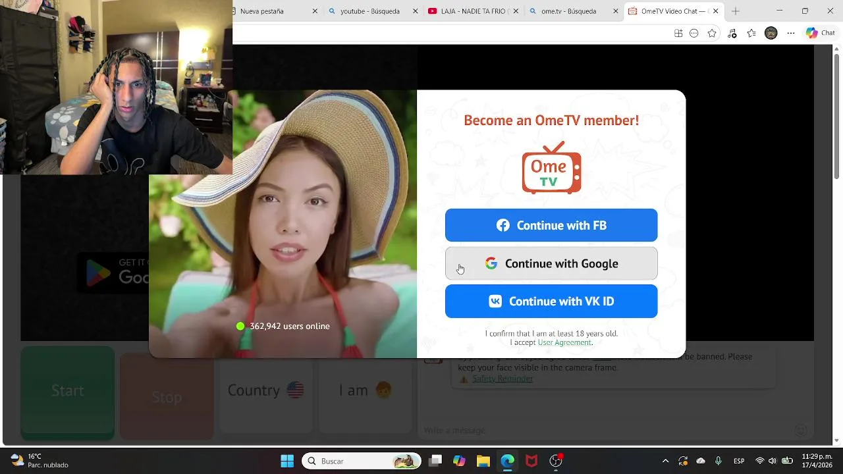Click the sync update tray icon

[x=683, y=461]
